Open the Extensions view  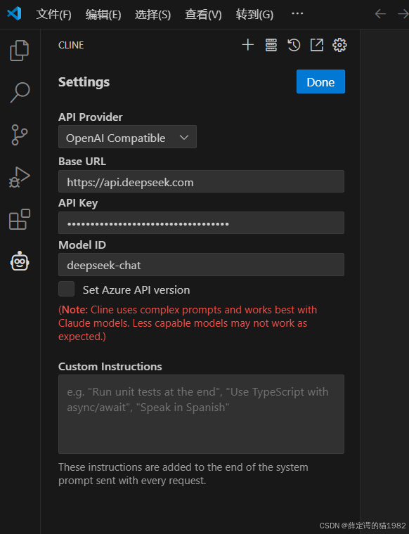[x=20, y=219]
